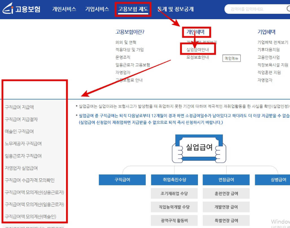This screenshot has width=290, height=228.
Task: Click the 메인메뉴 button
Action: point(231,59)
